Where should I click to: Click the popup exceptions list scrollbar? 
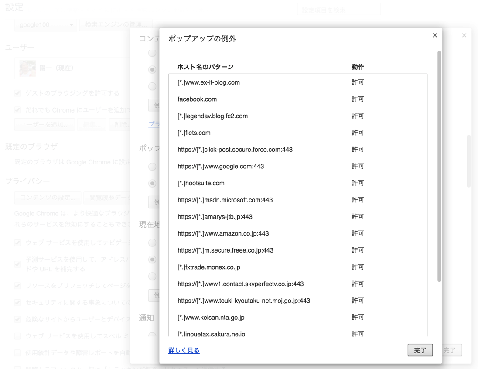439,166
